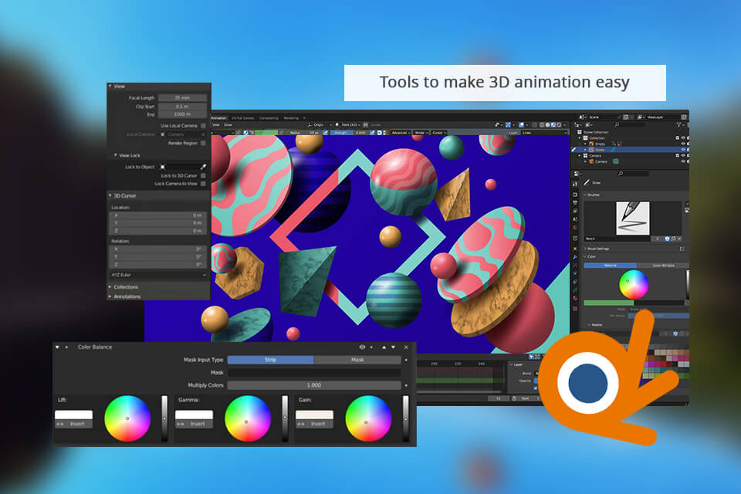741x494 pixels.
Task: Remove the Color Balance modifier
Action: (x=406, y=347)
